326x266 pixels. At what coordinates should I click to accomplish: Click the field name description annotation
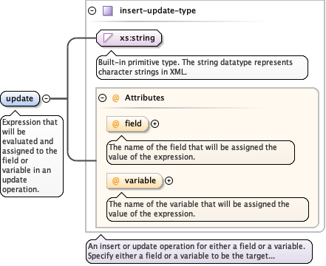click(x=200, y=152)
